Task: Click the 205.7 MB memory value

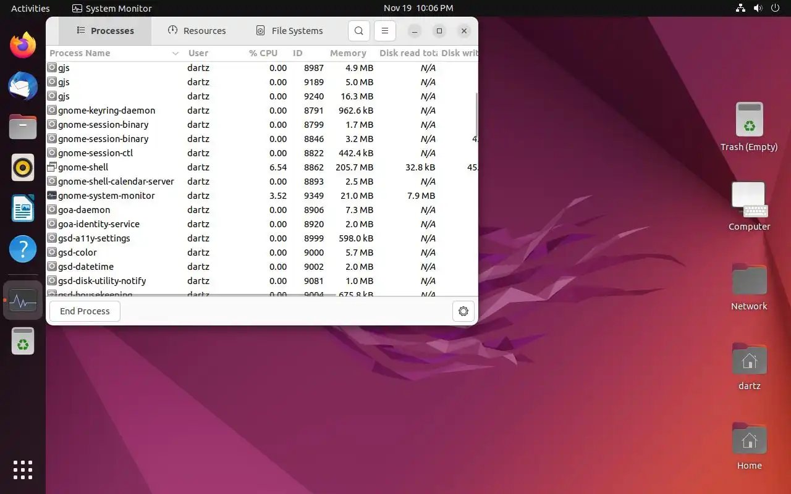Action: (x=355, y=167)
